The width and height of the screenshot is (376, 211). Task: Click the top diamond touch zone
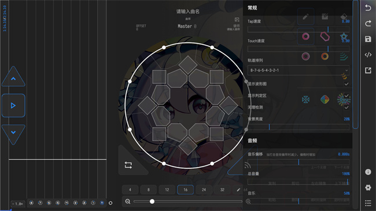pos(188,65)
